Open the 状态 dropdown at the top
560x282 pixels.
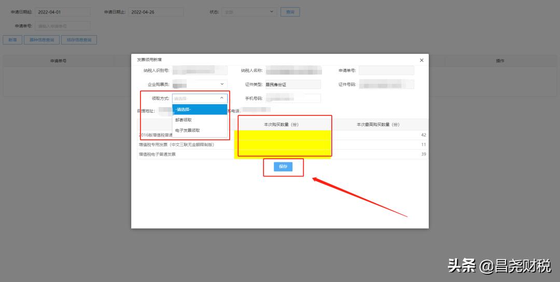[249, 12]
